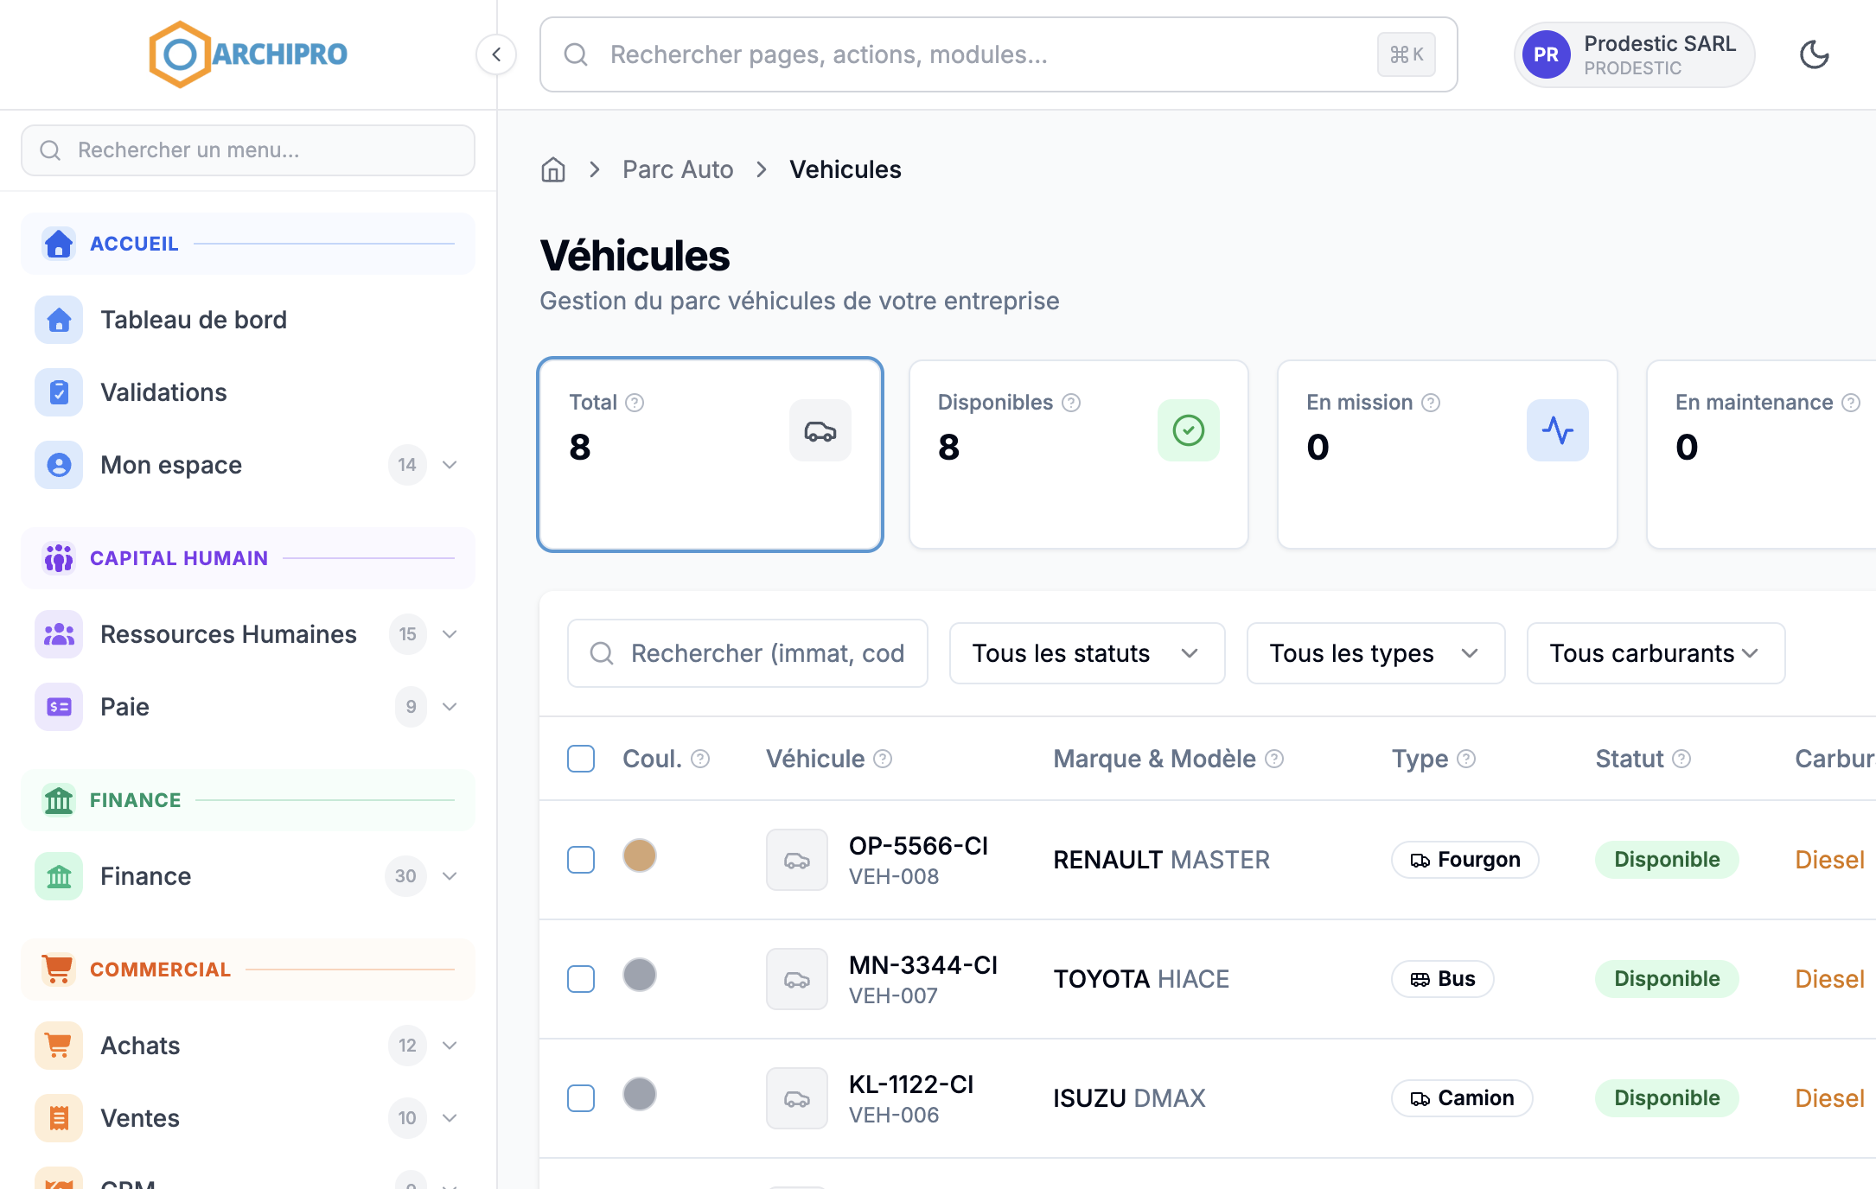Viewport: 1876px width, 1189px height.
Task: Click the vehicle icon for OP-5566-CI
Action: (x=797, y=860)
